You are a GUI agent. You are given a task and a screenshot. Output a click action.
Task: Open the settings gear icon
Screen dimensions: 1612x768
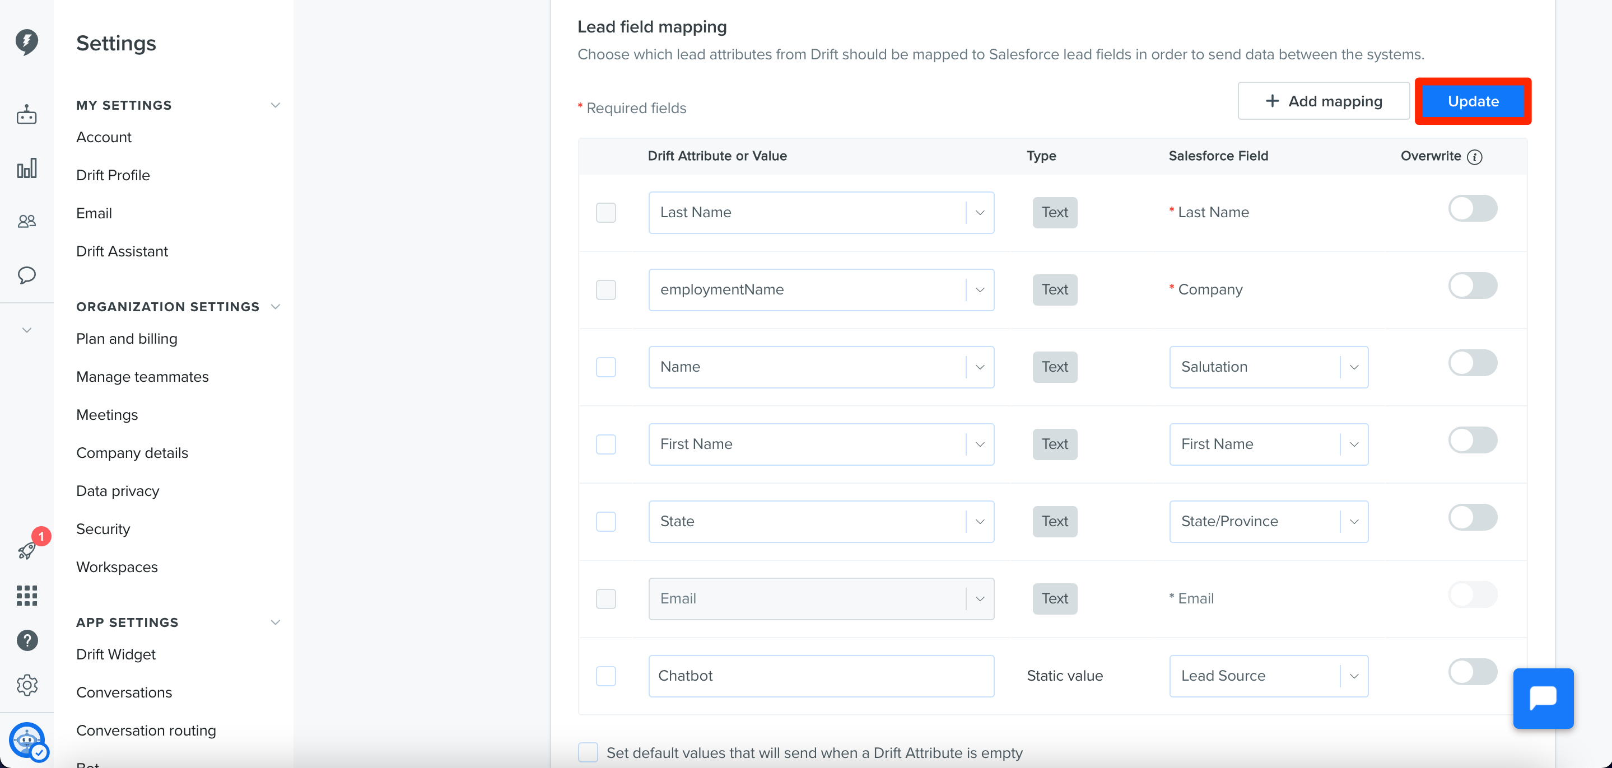click(27, 685)
